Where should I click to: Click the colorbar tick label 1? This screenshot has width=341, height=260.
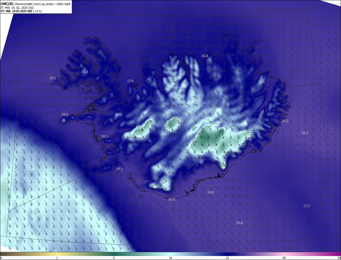[x=57, y=258]
